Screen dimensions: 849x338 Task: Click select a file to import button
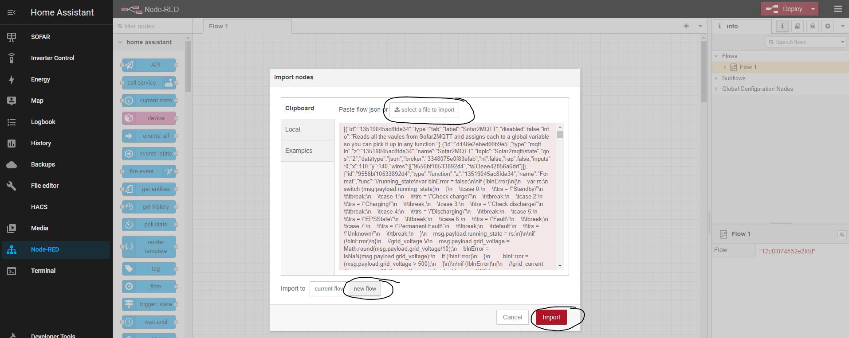[424, 110]
